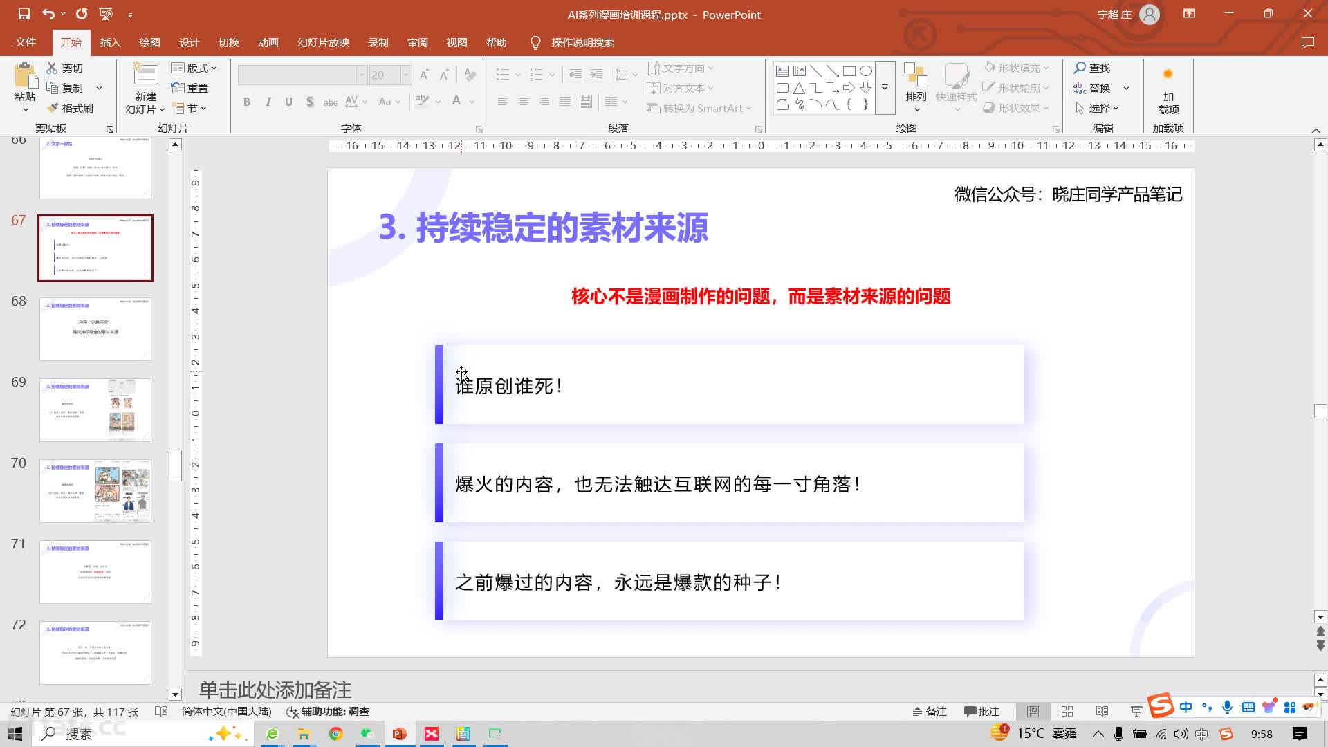The height and width of the screenshot is (747, 1328).
Task: Click the New Slide icon
Action: [145, 75]
